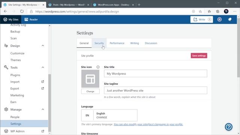Collapse the Design section
This screenshot has width=240, height=135.
click(x=43, y=46)
